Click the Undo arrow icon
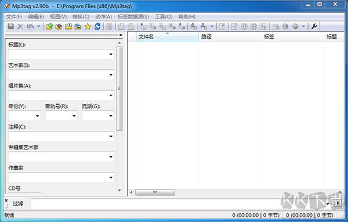Image resolution: width=348 pixels, height=222 pixels. pyautogui.click(x=30, y=27)
